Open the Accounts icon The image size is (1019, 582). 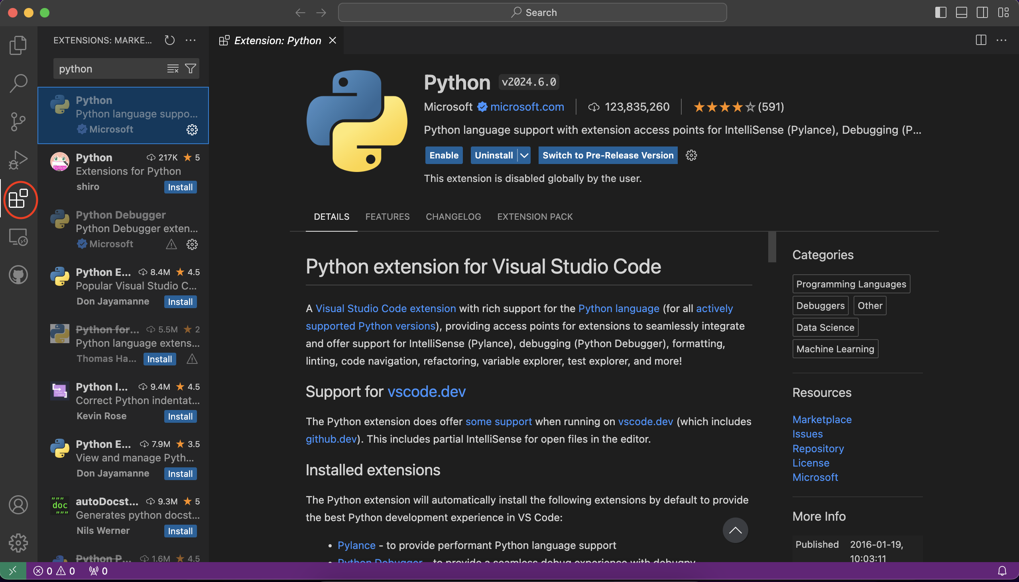[18, 505]
